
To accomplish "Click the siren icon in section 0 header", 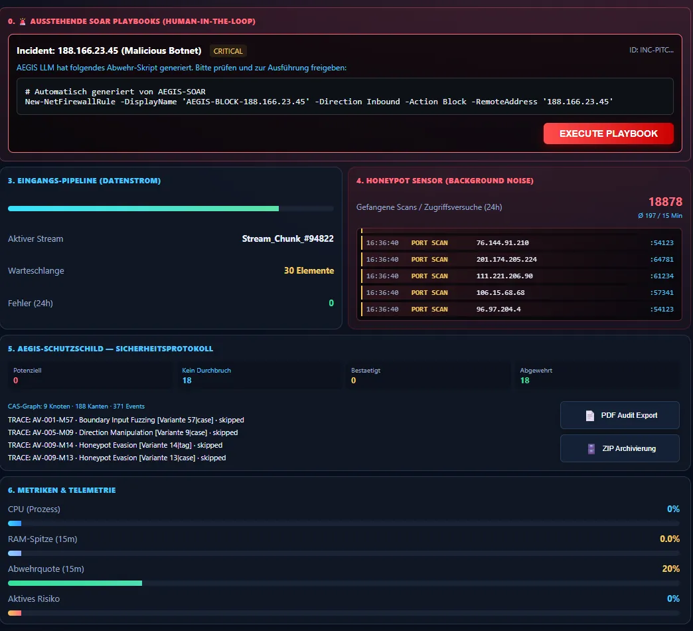I will tap(23, 21).
